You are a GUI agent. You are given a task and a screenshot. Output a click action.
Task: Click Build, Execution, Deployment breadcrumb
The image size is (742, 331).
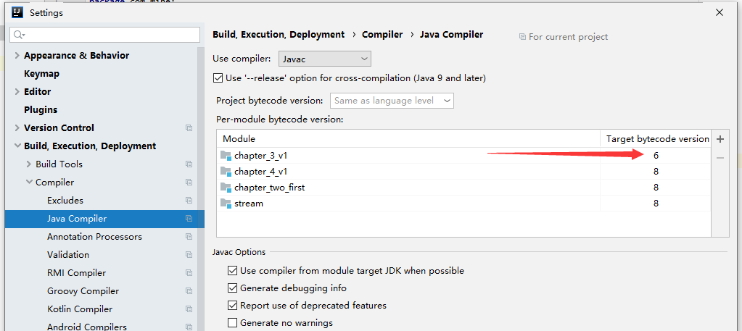(x=279, y=35)
